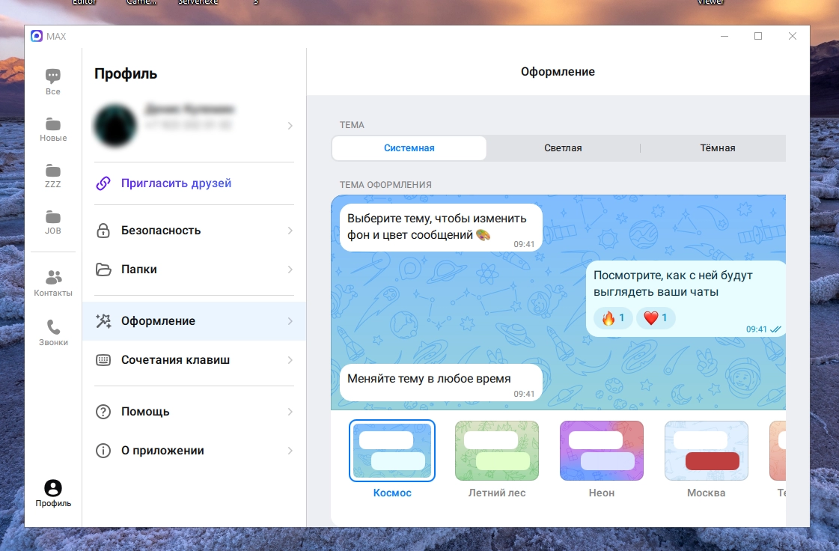This screenshot has width=839, height=551.
Task: Click the ТЕМА ОФОРМЛЕНИЯ section label
Action: pos(385,185)
